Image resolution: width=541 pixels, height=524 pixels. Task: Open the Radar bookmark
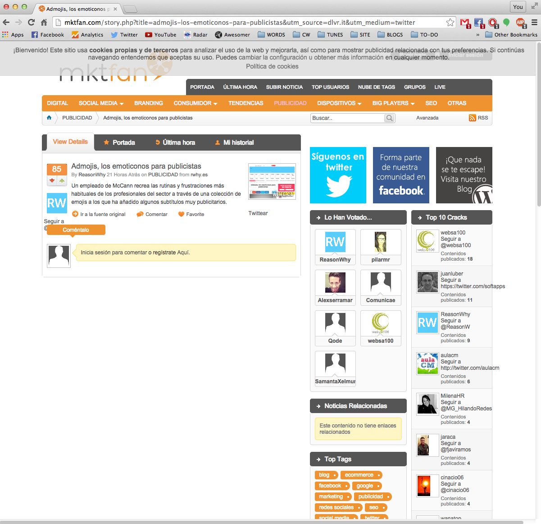pos(195,35)
